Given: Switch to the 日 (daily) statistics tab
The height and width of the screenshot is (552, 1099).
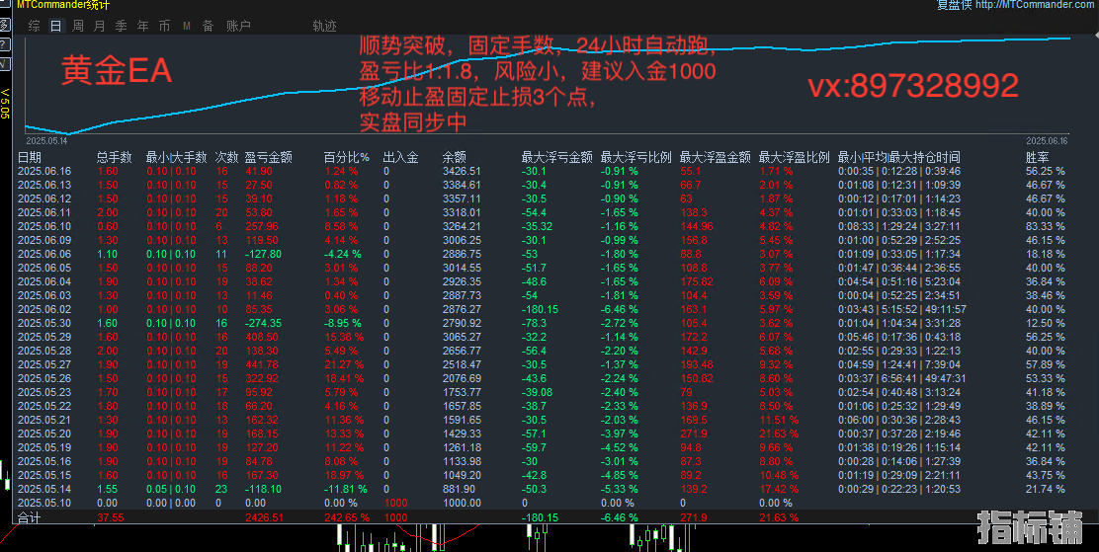Looking at the screenshot, I should 55,26.
